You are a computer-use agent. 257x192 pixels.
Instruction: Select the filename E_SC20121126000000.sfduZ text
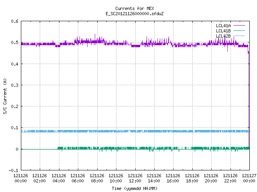click(135, 14)
